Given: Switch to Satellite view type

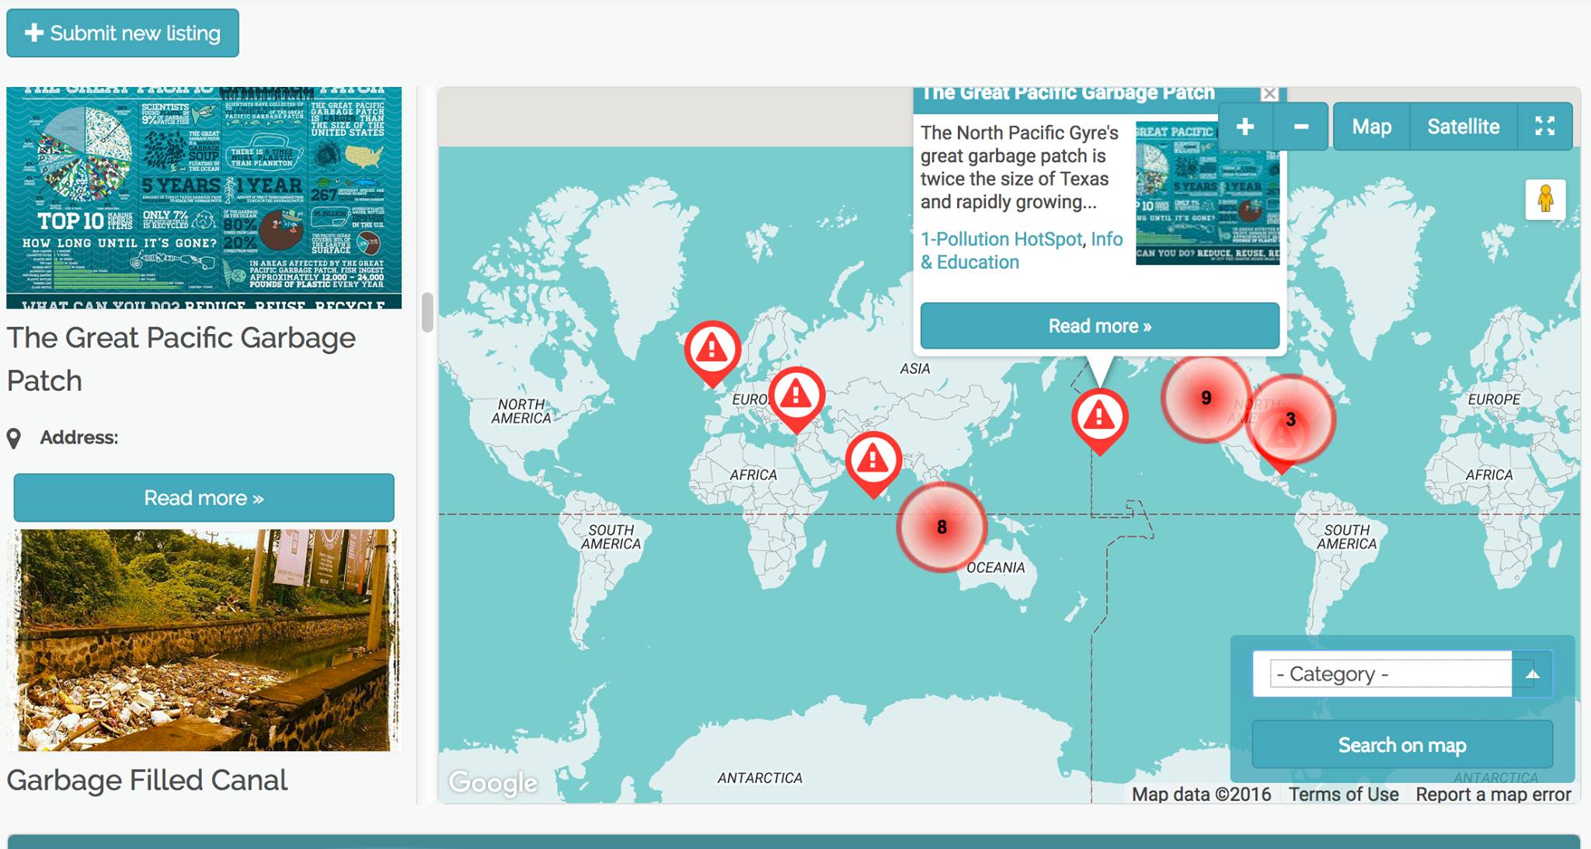Looking at the screenshot, I should click(x=1463, y=127).
